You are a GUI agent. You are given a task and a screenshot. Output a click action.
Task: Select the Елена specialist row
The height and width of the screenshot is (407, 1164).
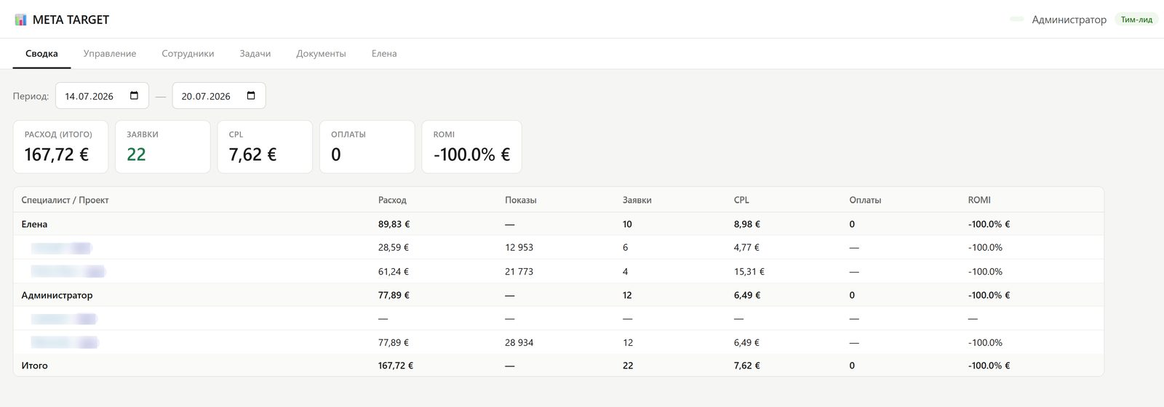[558, 224]
